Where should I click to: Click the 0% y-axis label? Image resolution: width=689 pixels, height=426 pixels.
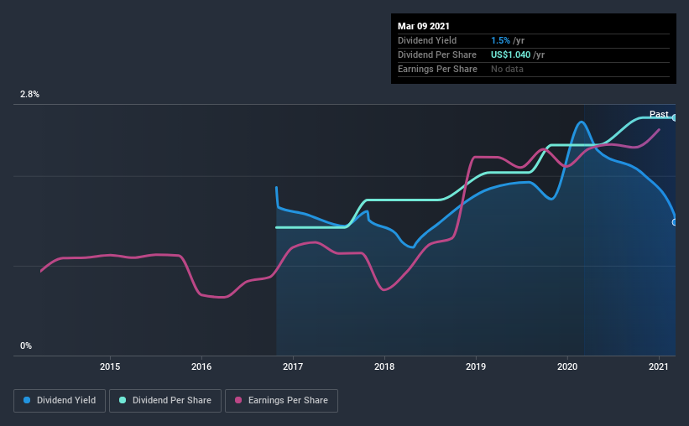(26, 346)
